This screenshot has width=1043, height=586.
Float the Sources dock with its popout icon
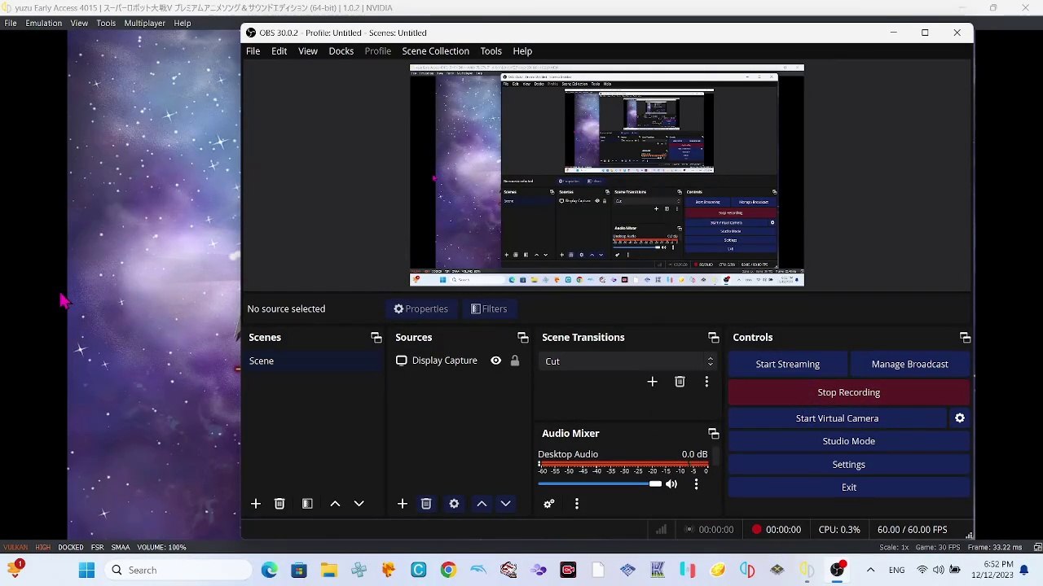click(x=523, y=338)
